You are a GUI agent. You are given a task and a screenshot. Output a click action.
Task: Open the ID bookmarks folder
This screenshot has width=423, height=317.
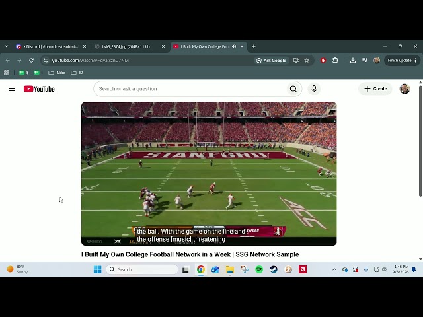click(77, 73)
